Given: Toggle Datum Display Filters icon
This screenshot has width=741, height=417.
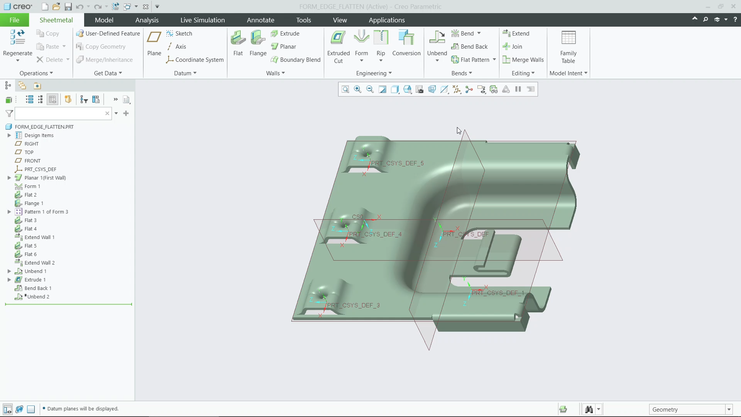Looking at the screenshot, I should click(x=457, y=90).
